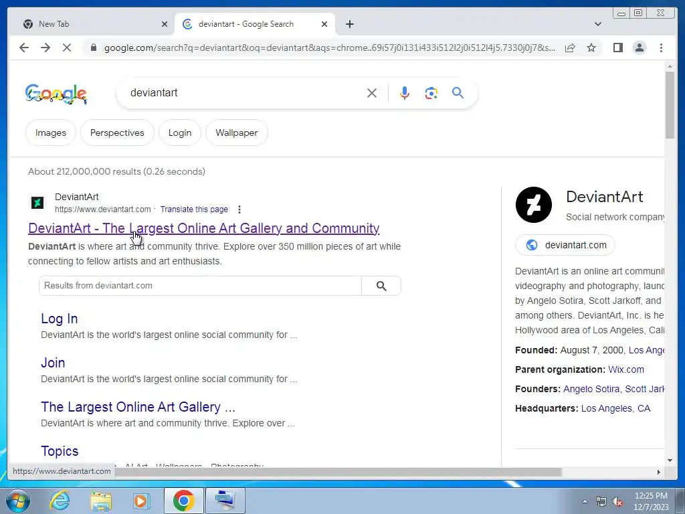Click vertical scrollbar down arrow
The height and width of the screenshot is (514, 685).
(x=670, y=460)
